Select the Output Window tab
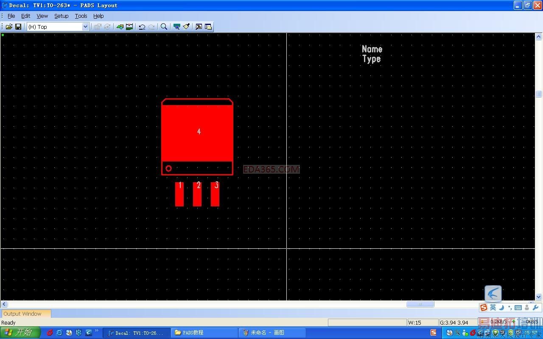The height and width of the screenshot is (339, 543). (x=25, y=314)
